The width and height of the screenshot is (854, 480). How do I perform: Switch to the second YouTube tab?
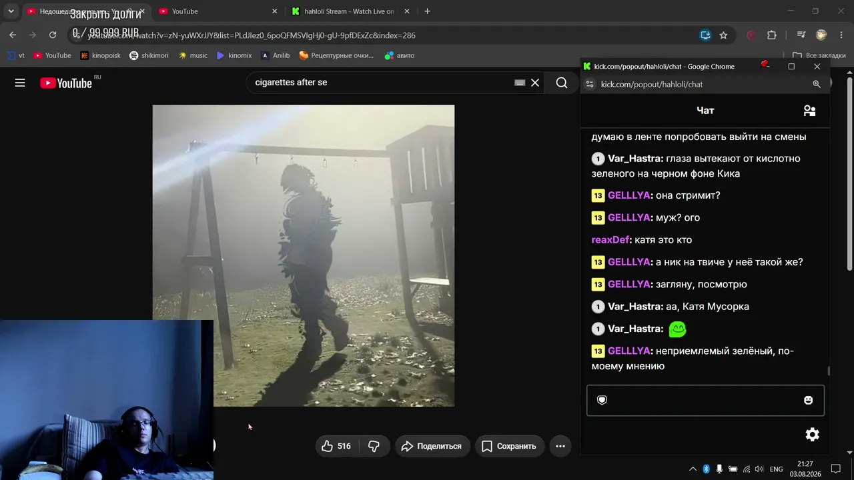(218, 11)
